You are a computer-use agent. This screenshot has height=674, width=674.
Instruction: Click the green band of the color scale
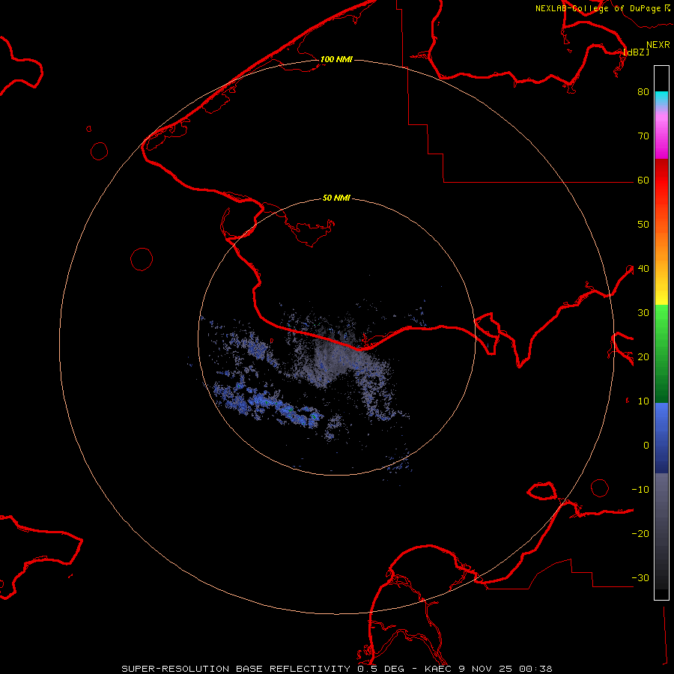pos(661,353)
